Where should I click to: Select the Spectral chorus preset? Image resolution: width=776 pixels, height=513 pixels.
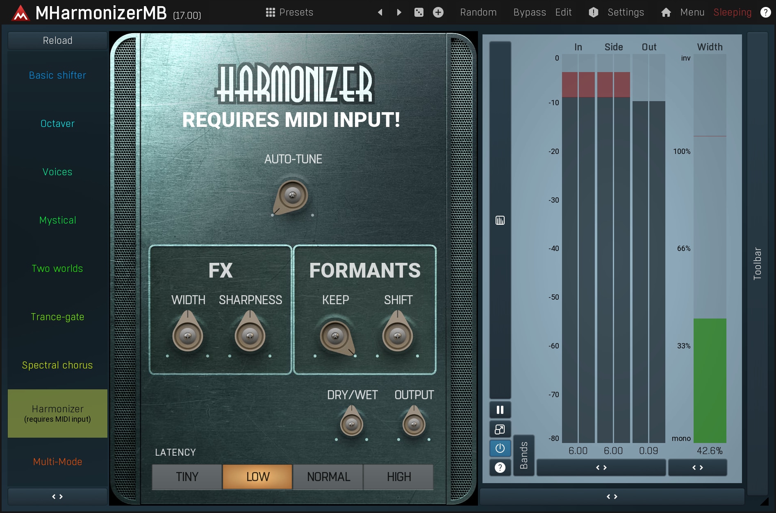coord(57,365)
